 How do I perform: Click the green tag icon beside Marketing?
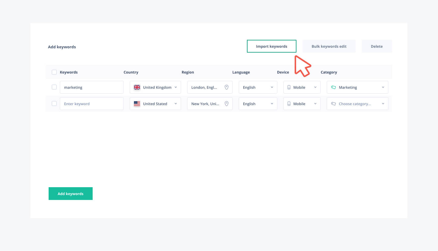click(333, 87)
